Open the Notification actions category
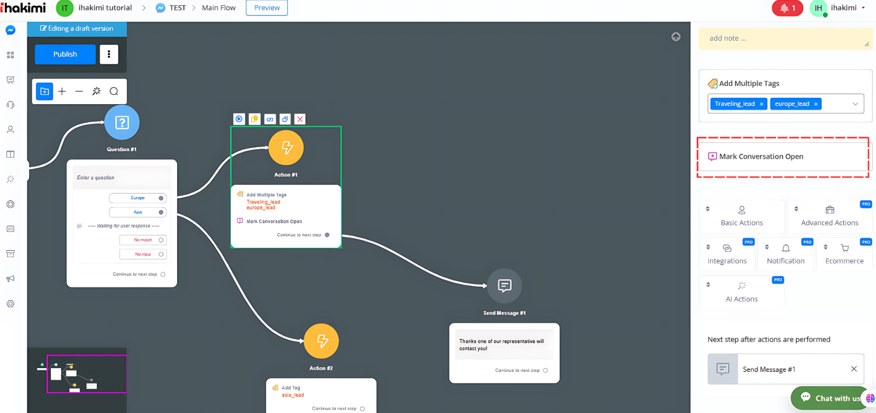Viewport: 876px width, 413px height. 786,254
